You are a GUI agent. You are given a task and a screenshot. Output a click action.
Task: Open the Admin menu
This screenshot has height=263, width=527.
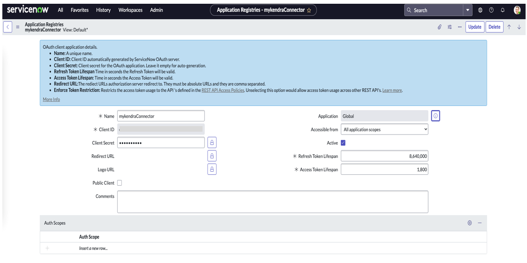[x=156, y=10]
